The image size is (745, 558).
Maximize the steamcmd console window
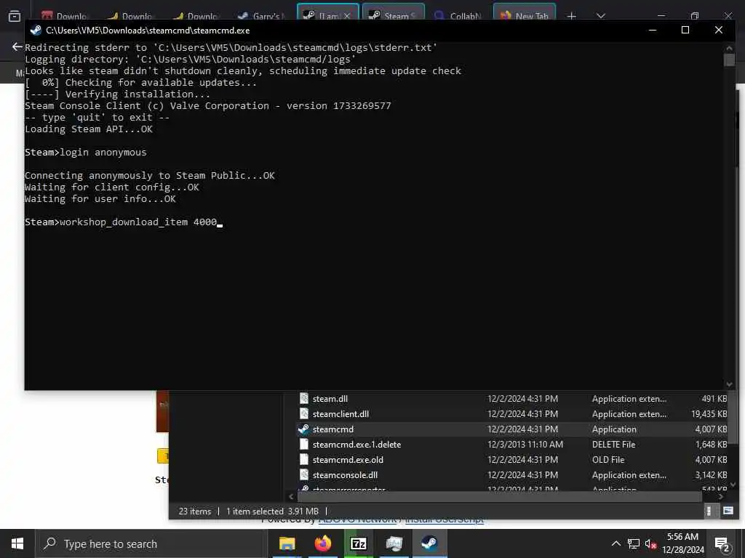(x=685, y=31)
